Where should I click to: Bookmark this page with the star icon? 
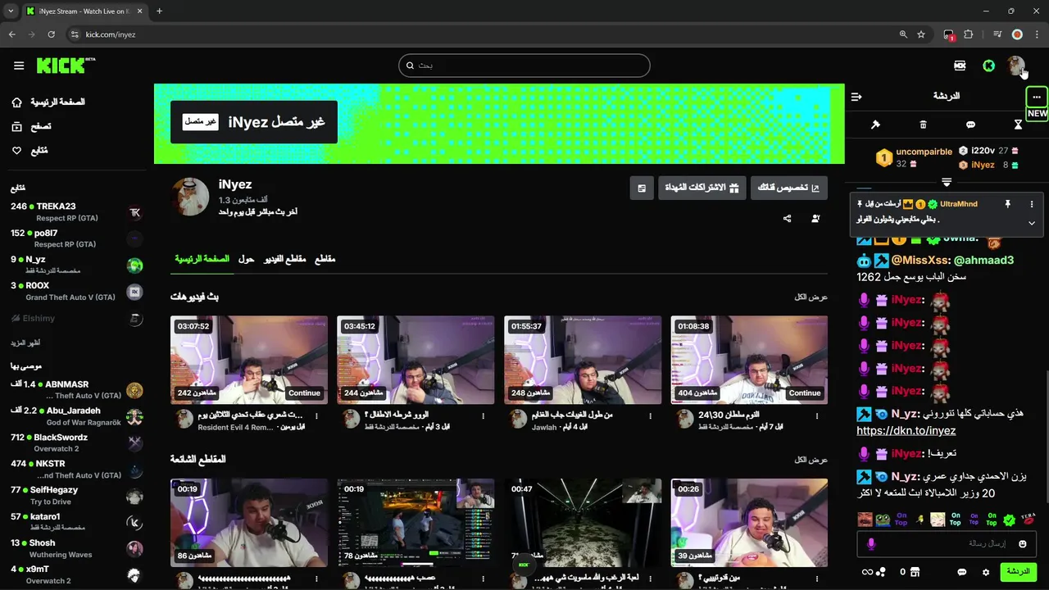coord(921,34)
